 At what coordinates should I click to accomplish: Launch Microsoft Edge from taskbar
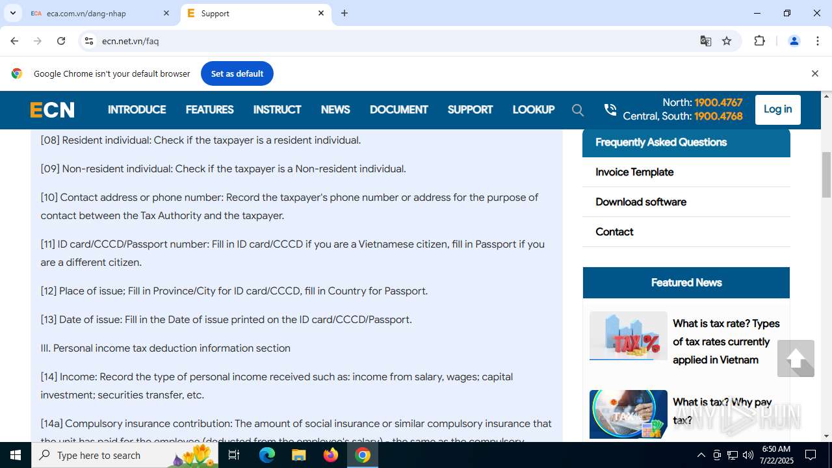[x=267, y=455]
